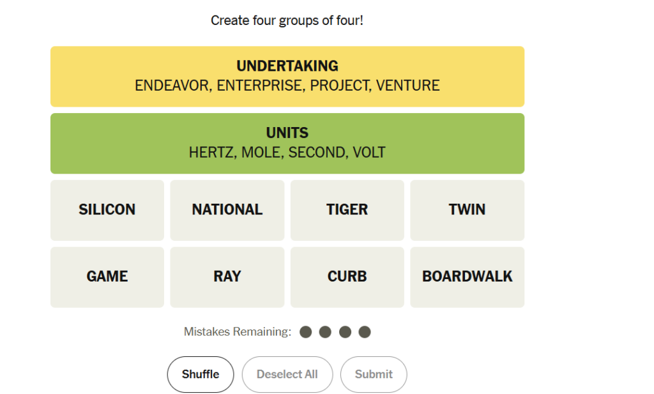
Task: Click the Deselect All button
Action: (x=287, y=374)
